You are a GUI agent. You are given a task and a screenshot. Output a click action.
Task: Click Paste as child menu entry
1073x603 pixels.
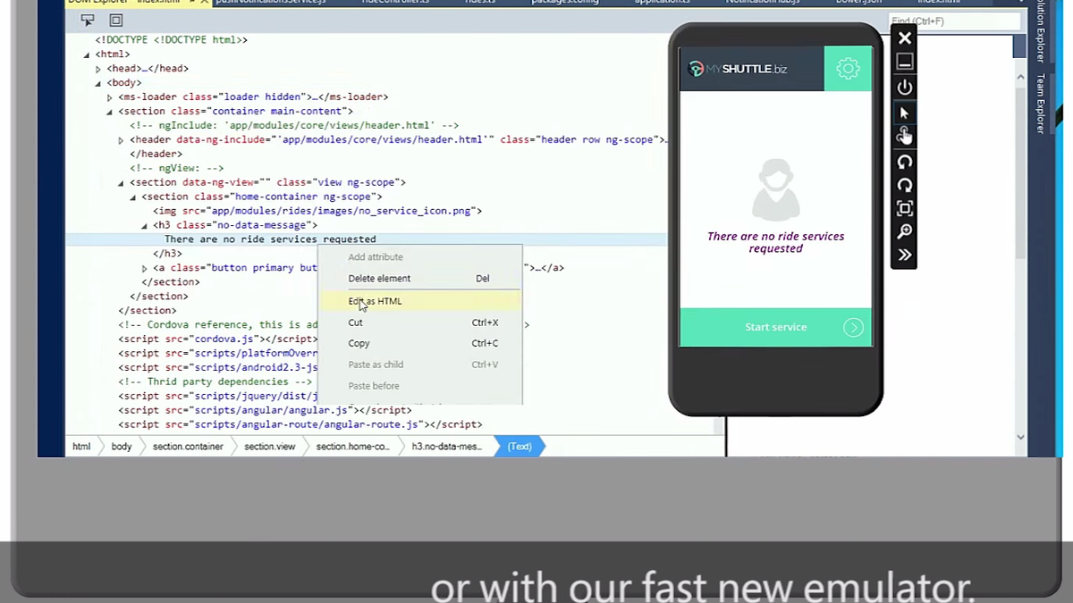point(420,364)
